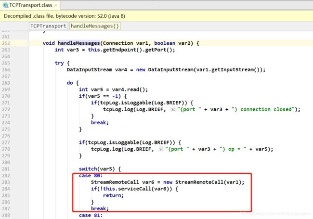Click the ") op = " string literal
The width and height of the screenshot is (313, 219).
233,149
